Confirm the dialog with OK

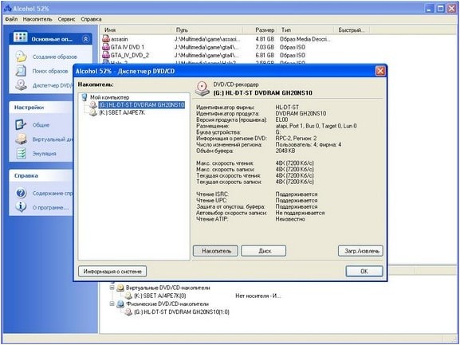tap(364, 272)
